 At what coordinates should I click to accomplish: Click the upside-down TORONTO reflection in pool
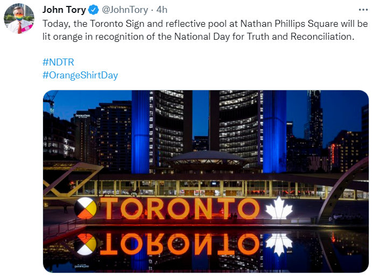180,244
